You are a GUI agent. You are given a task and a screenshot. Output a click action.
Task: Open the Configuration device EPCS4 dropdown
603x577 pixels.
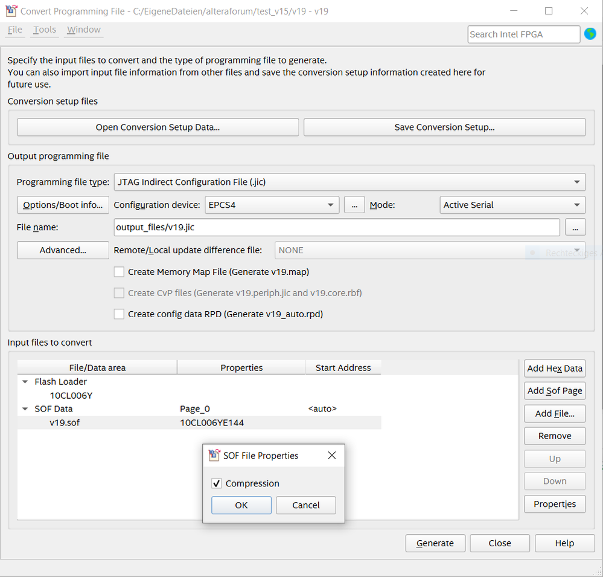272,205
